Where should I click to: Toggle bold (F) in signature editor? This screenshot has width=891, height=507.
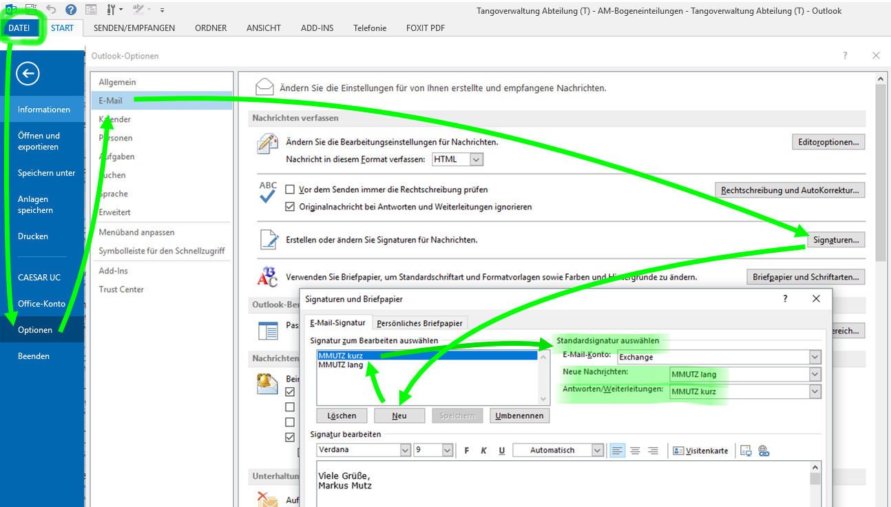click(x=467, y=451)
